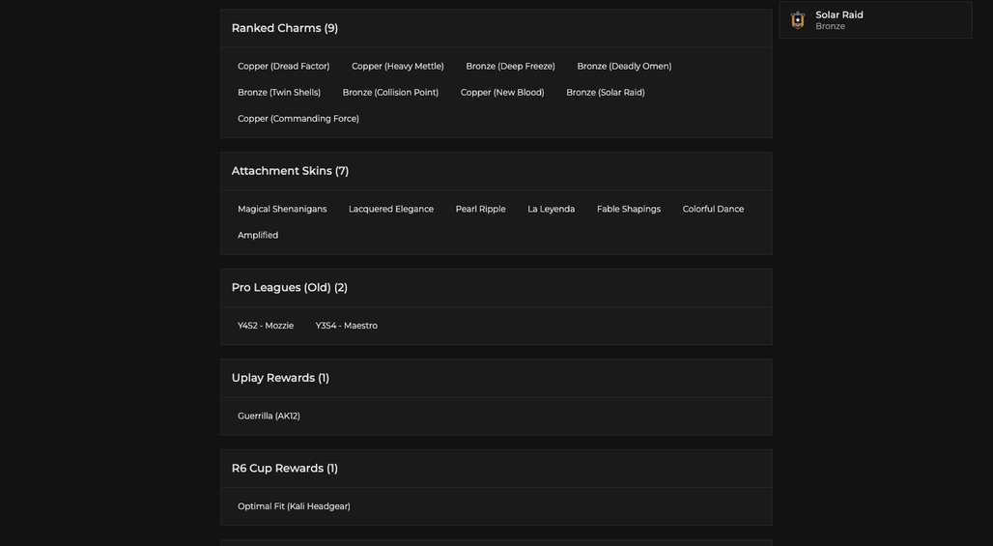Click the Solar Raid charm icon
This screenshot has width=993, height=546.
coord(798,20)
